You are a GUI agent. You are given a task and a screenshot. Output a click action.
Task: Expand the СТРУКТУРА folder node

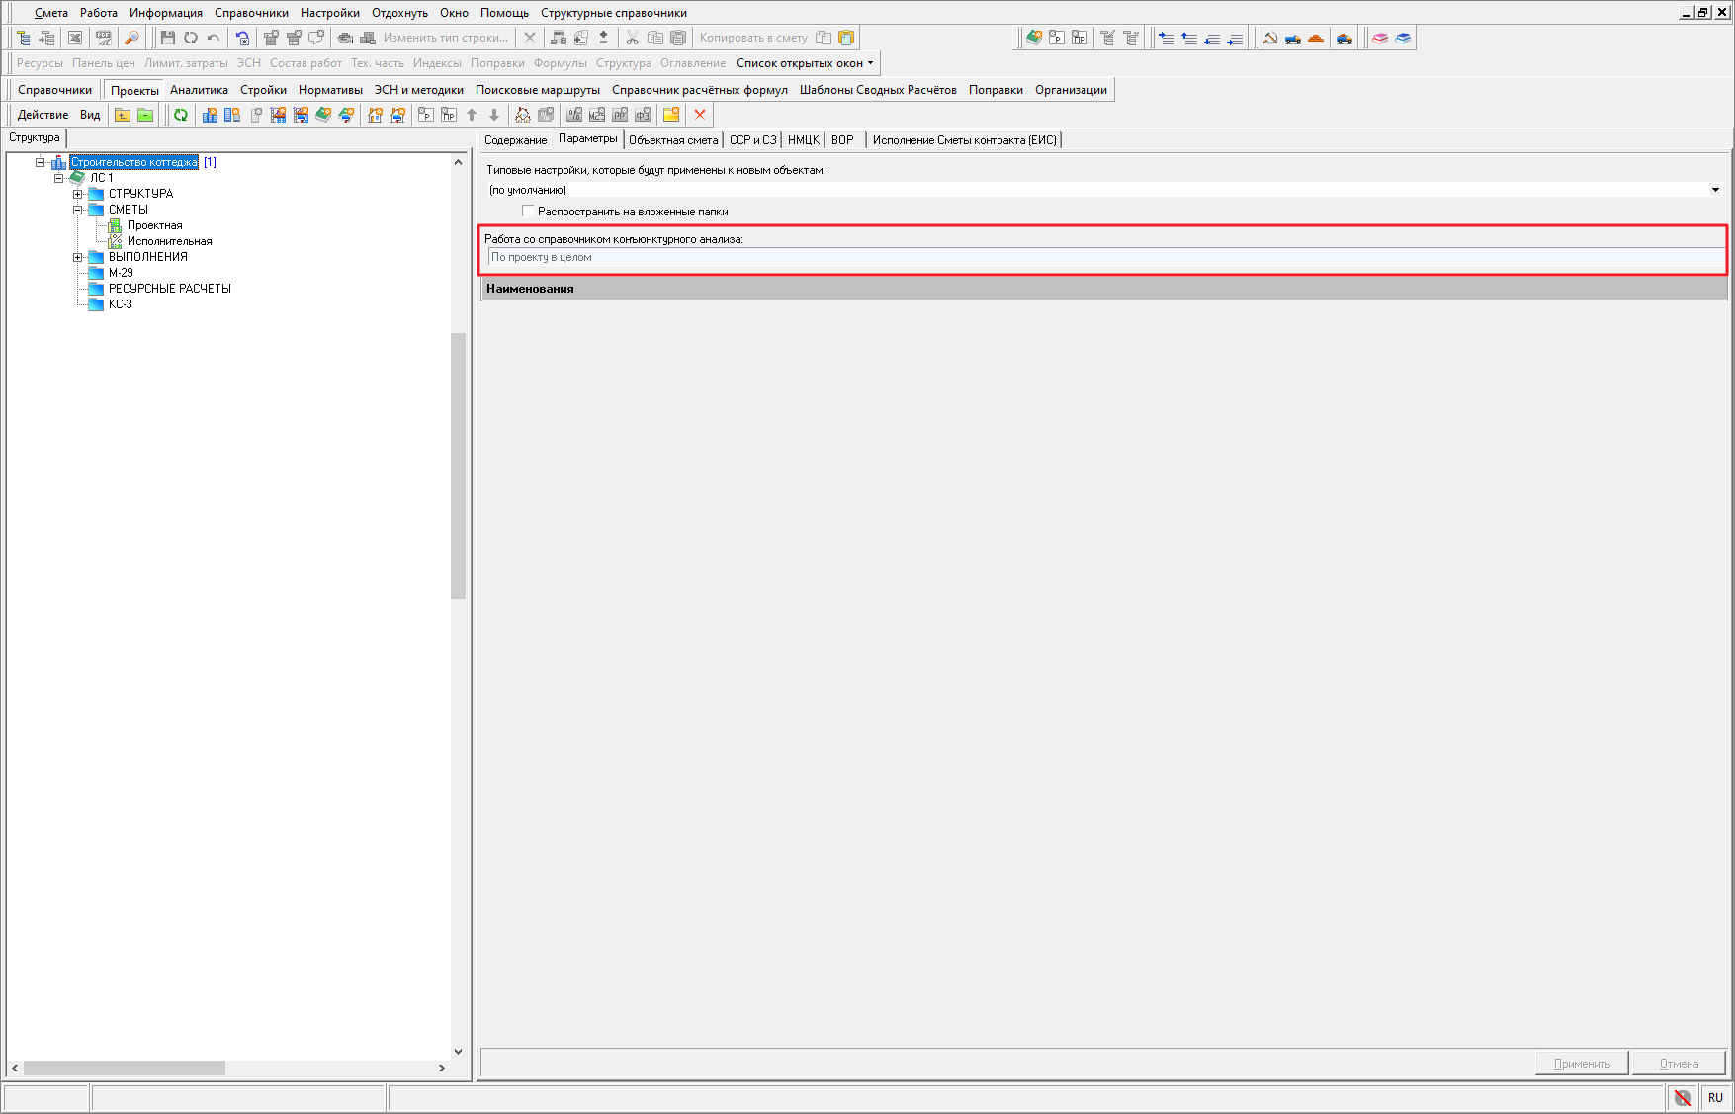point(78,194)
